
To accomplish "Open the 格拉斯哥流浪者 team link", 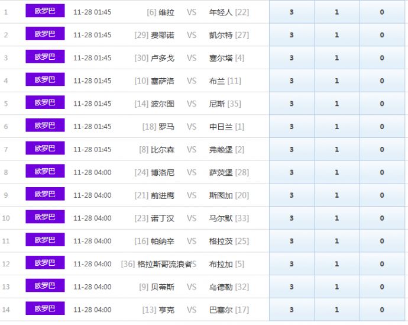I will (x=164, y=264).
